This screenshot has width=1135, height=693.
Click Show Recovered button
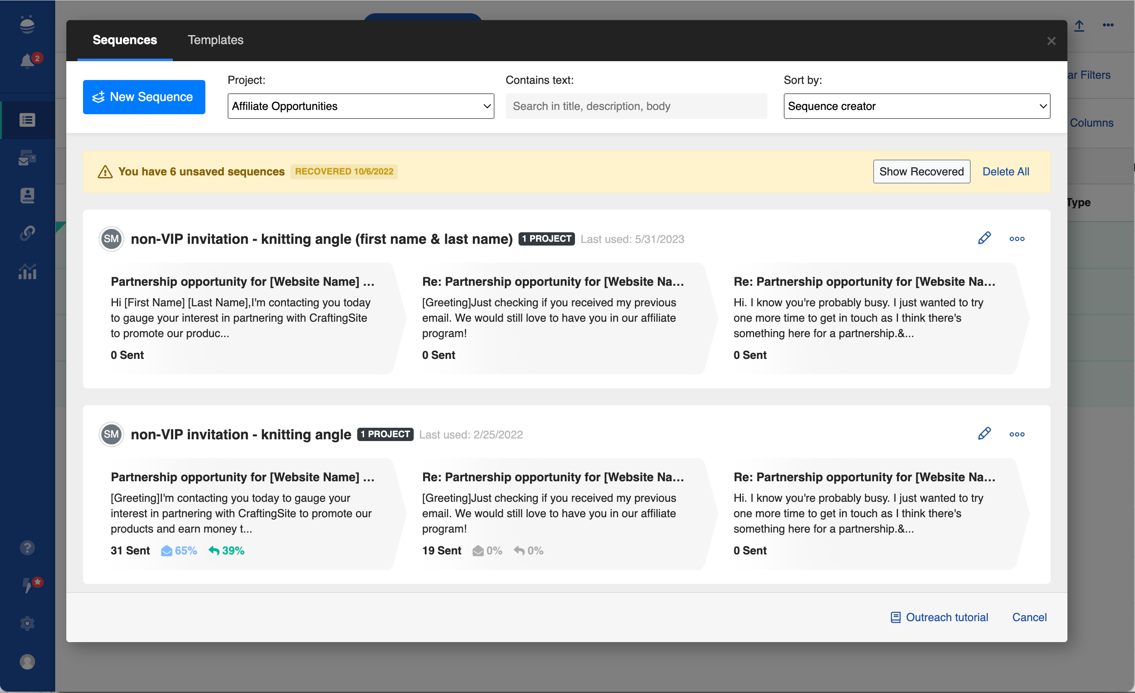click(x=921, y=171)
